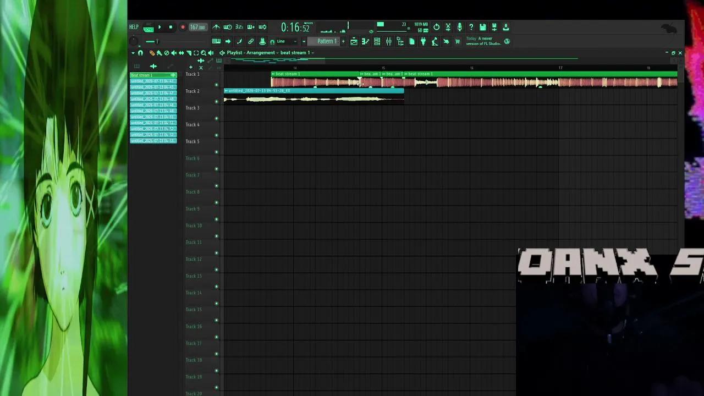Click the Stop button in the transport
Viewport: 704px width, 396px height.
170,27
